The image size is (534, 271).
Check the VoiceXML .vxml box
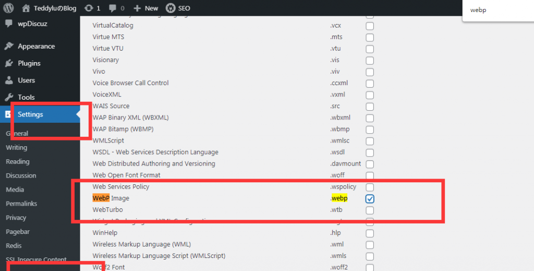tap(370, 95)
